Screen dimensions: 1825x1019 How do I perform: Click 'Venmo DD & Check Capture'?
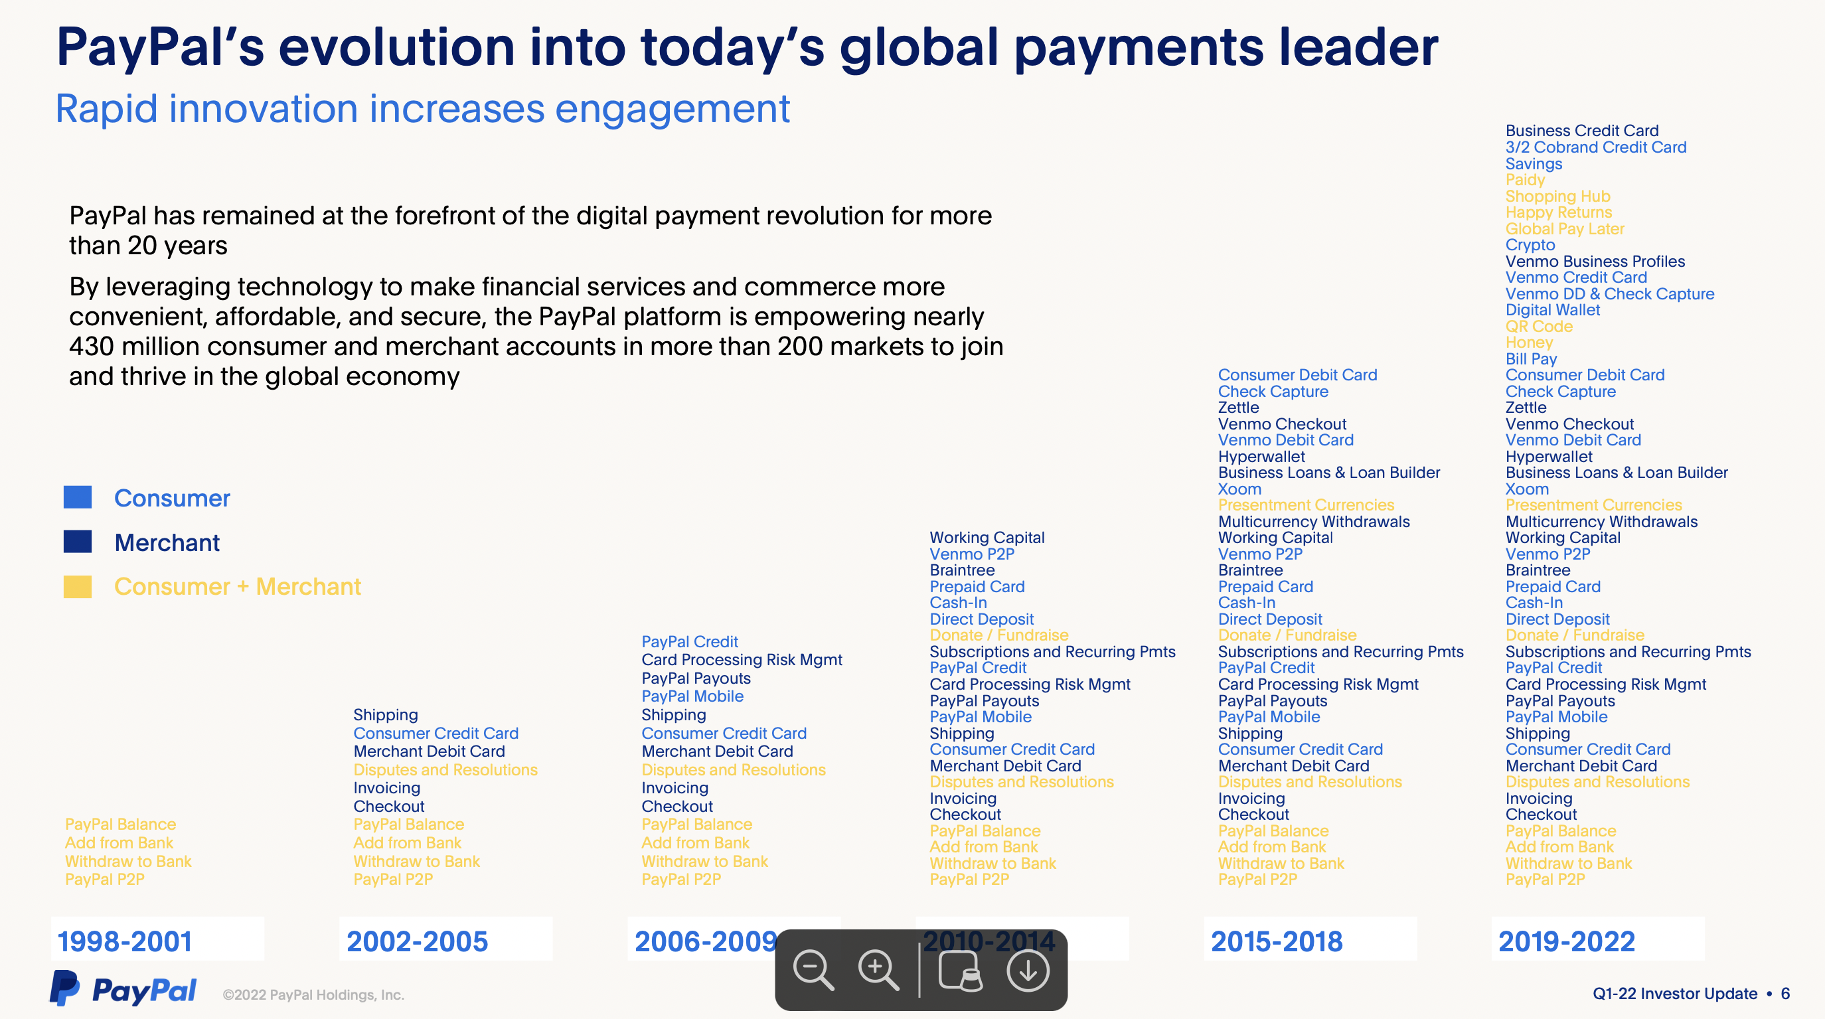[x=1610, y=294]
